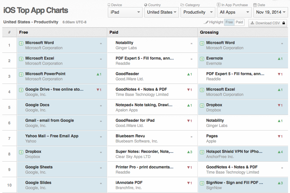Open Google Slides app entry
Viewport: 290px width, 193px height.
pyautogui.click(x=38, y=183)
